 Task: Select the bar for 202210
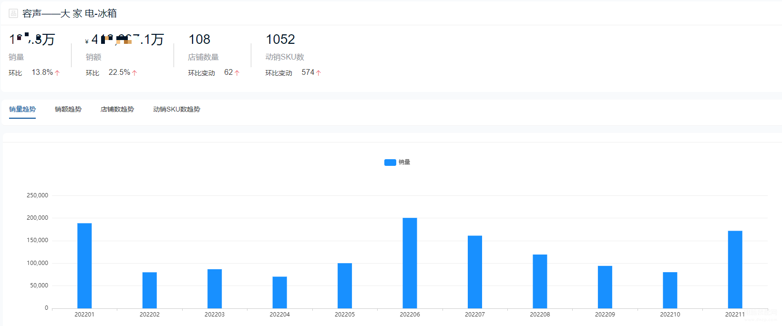[x=670, y=290]
